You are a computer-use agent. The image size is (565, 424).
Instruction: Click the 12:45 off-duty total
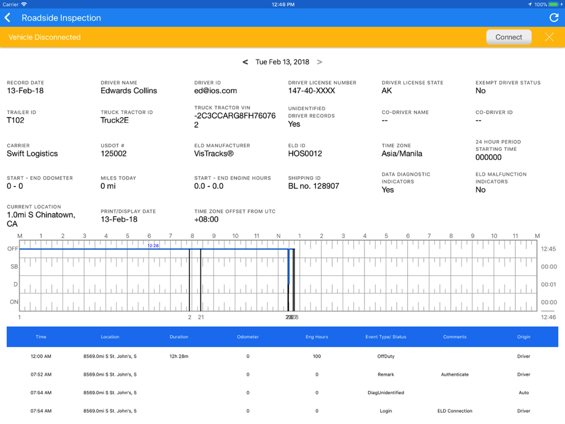pos(549,249)
